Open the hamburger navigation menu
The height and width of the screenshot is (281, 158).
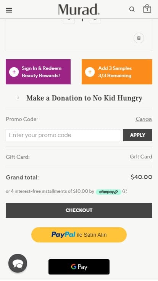coord(9,10)
